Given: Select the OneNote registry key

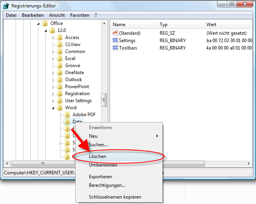Looking at the screenshot, I should click(x=74, y=73).
